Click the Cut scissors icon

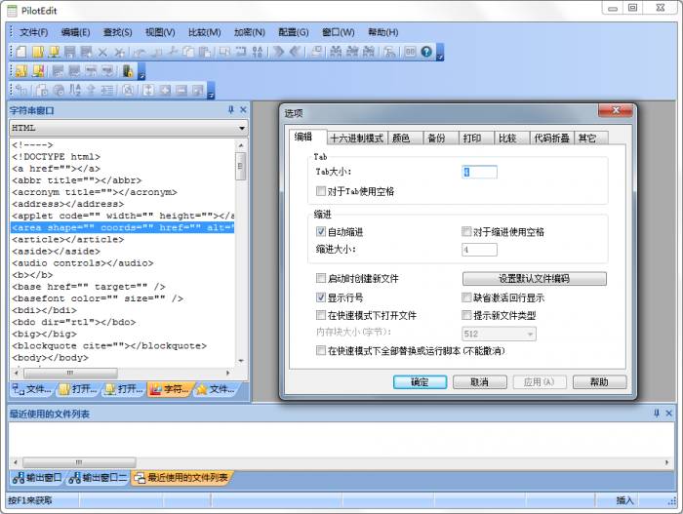point(174,52)
